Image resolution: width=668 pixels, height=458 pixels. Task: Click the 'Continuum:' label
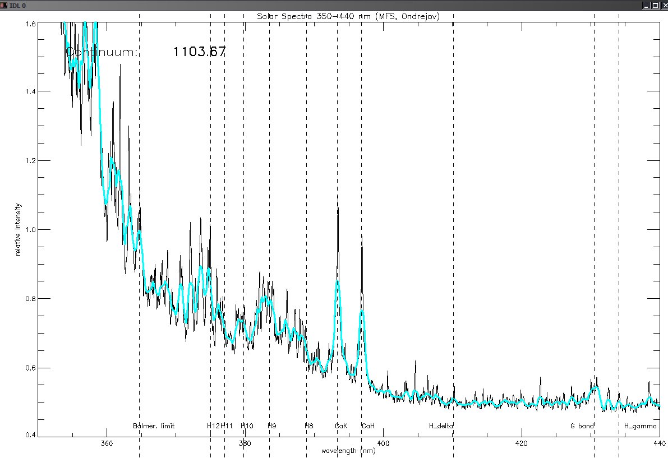point(102,52)
